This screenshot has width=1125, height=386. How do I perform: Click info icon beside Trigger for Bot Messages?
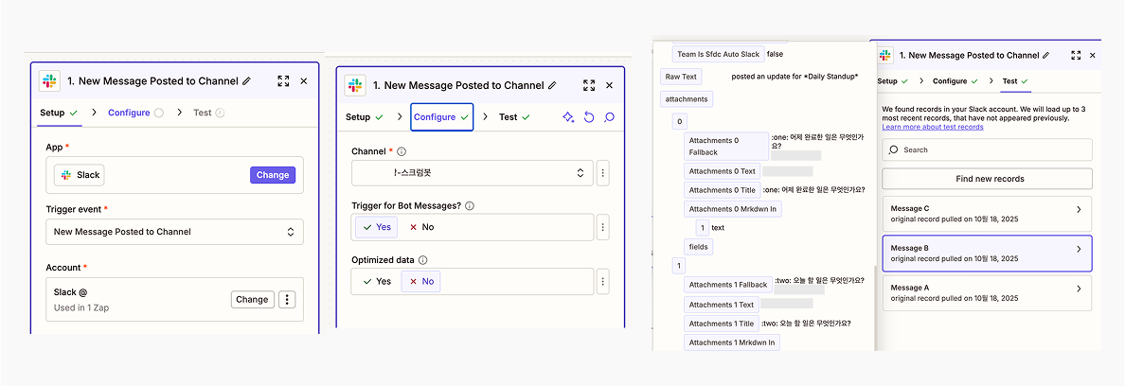pos(470,205)
